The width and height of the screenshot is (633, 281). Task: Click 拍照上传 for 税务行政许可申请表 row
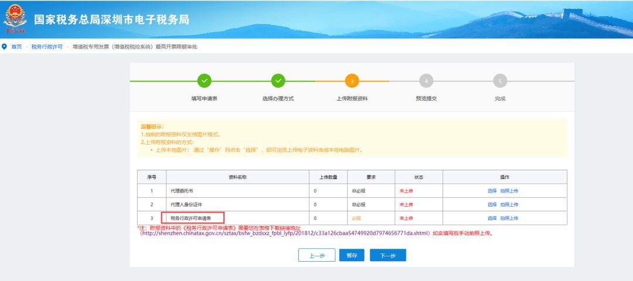point(509,218)
